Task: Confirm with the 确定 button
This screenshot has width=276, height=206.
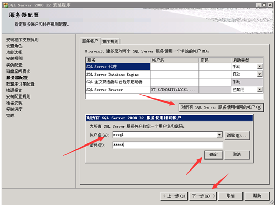Action: click(x=214, y=155)
